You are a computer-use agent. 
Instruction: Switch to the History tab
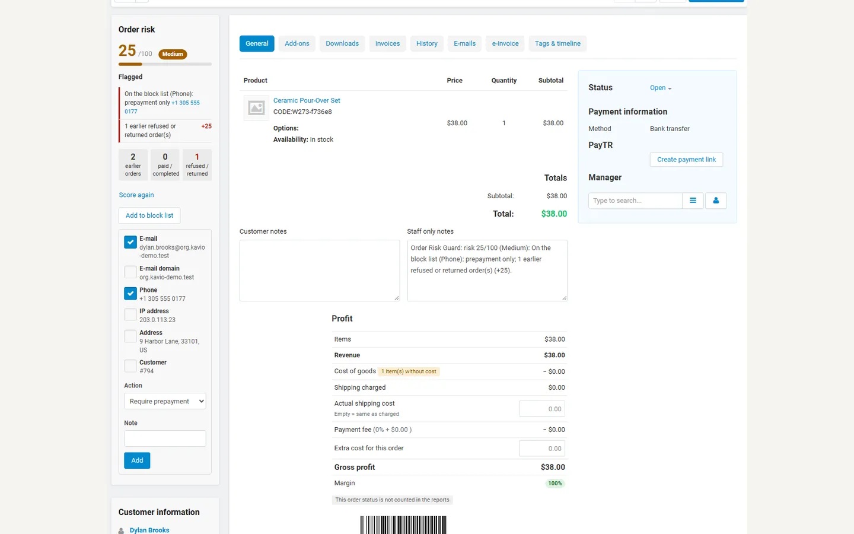pyautogui.click(x=427, y=43)
